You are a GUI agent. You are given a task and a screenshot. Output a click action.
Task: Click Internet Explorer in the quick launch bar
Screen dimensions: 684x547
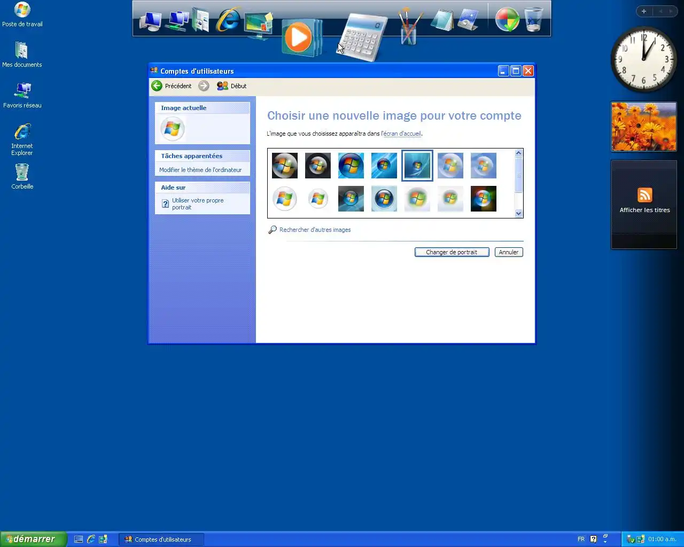tap(91, 540)
